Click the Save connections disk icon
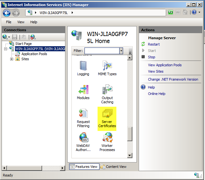Screen dimensions: 205x180 pos(15,37)
